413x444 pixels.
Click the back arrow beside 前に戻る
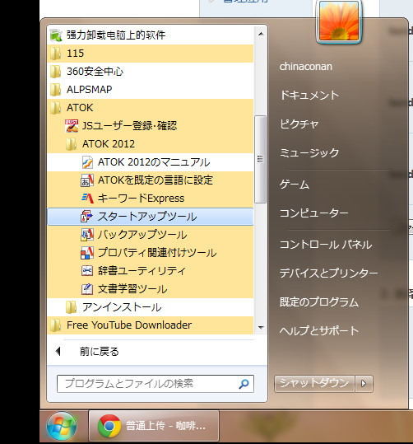click(58, 352)
